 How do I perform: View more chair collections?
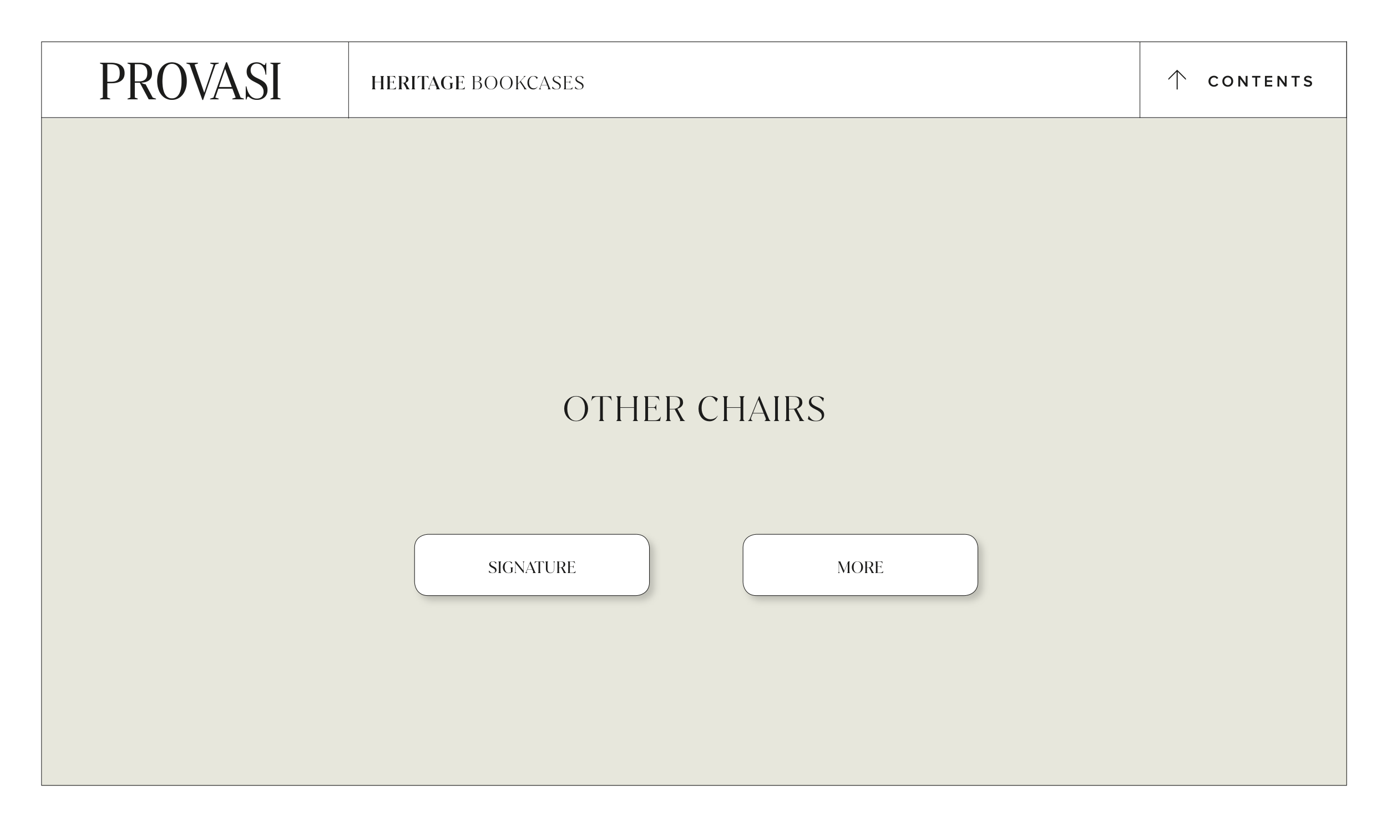[x=860, y=565]
